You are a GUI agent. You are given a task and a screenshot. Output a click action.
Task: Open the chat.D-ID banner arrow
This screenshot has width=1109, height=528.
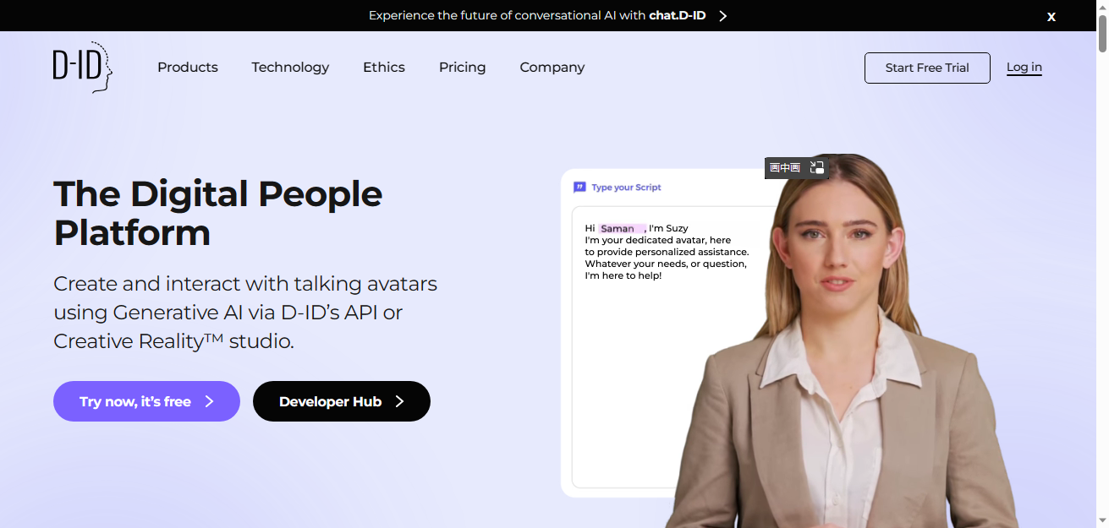722,15
